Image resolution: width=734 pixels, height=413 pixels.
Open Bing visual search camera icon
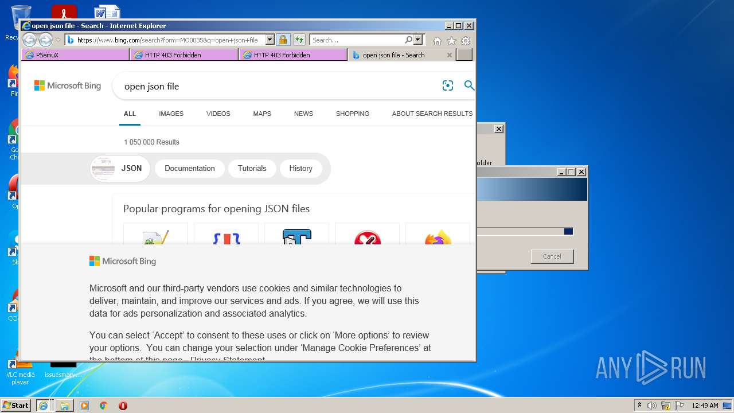[x=448, y=85]
